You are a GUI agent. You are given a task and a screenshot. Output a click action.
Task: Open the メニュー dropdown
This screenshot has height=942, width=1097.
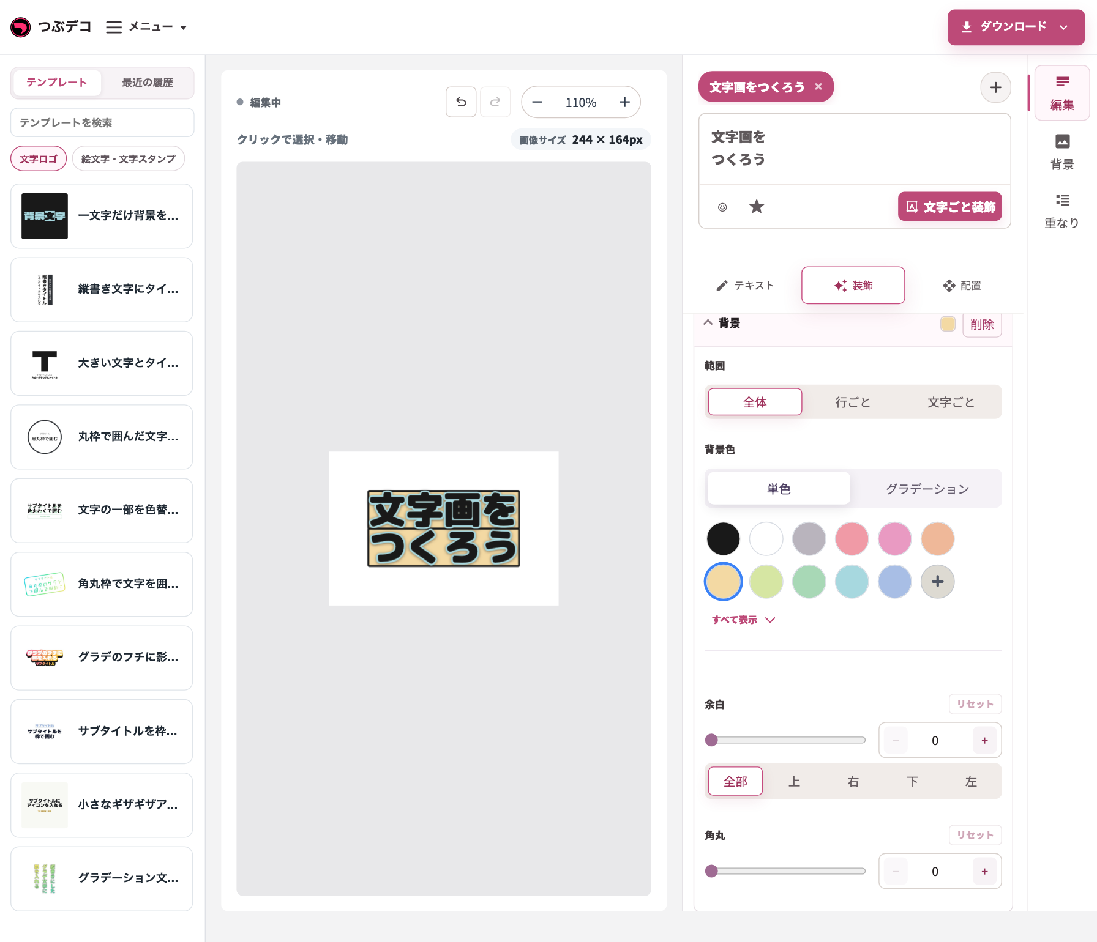click(x=147, y=27)
